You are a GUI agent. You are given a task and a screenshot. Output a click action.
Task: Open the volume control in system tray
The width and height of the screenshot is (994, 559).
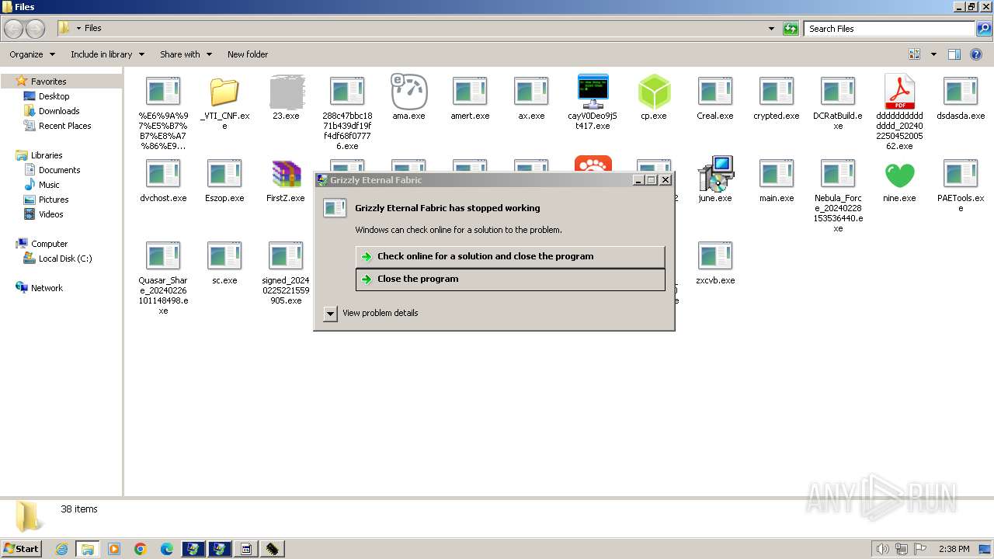[x=882, y=549]
